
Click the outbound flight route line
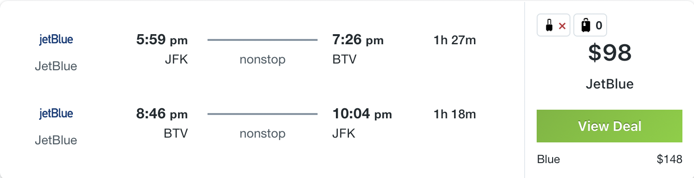click(x=263, y=40)
